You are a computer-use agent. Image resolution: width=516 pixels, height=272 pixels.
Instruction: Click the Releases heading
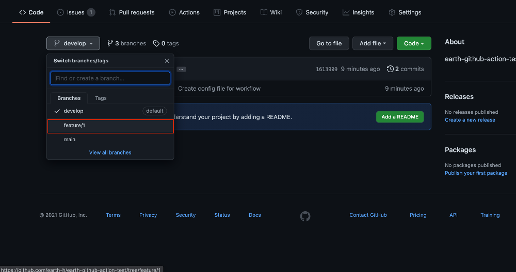pyautogui.click(x=459, y=96)
